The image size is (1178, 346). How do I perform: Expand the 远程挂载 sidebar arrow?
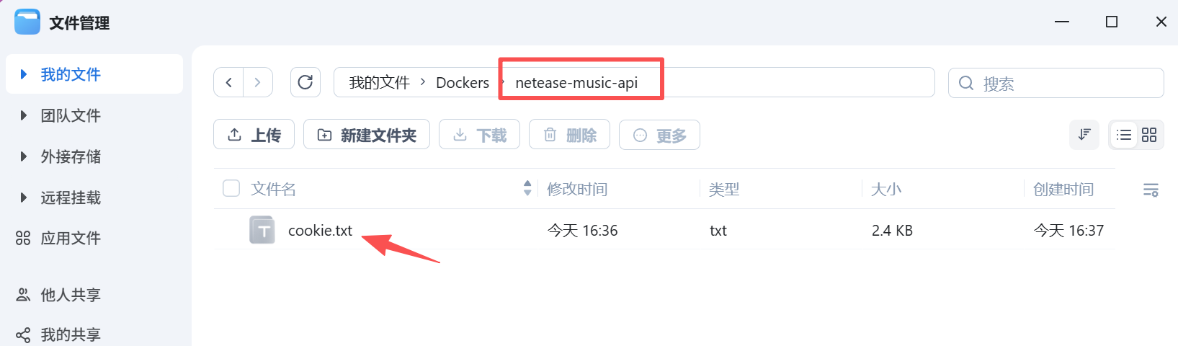coord(24,198)
